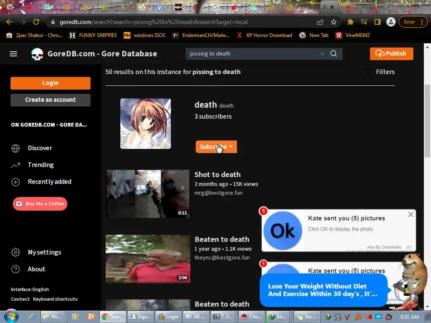Toggle the browser side panel icon

click(378, 22)
